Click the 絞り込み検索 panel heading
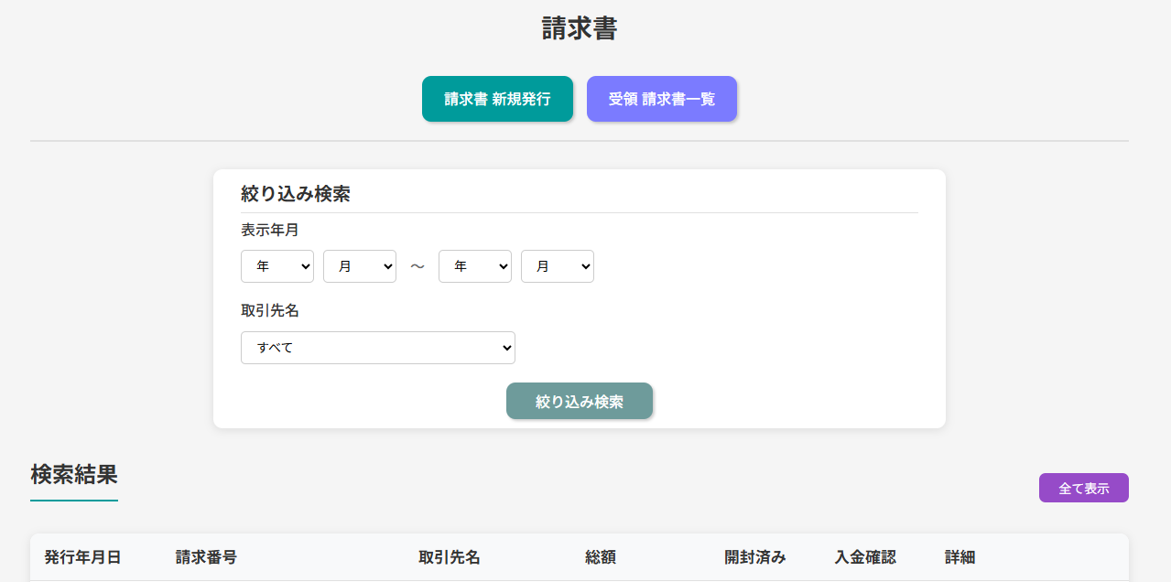 click(x=296, y=193)
